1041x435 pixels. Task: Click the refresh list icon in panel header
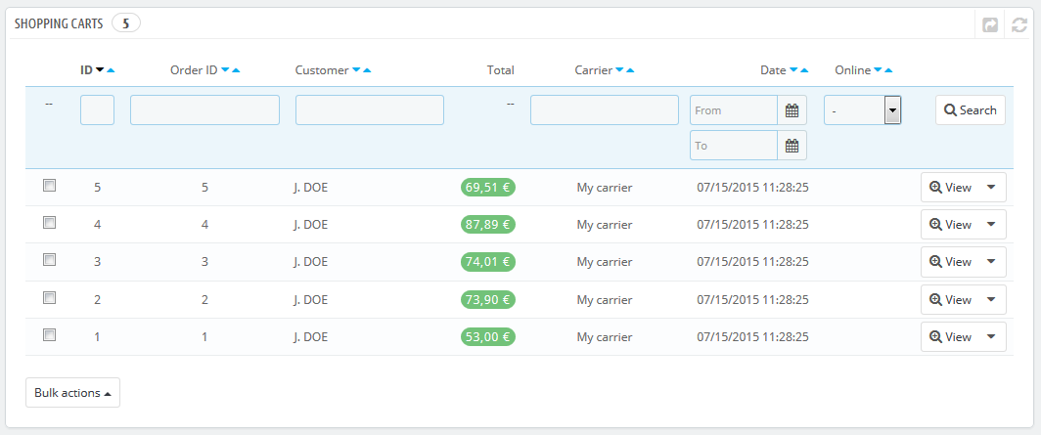[1018, 24]
